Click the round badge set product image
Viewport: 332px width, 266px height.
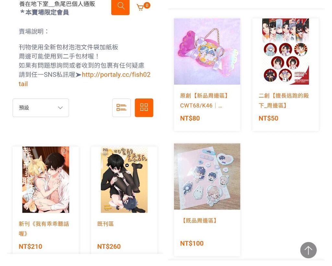[x=285, y=52]
